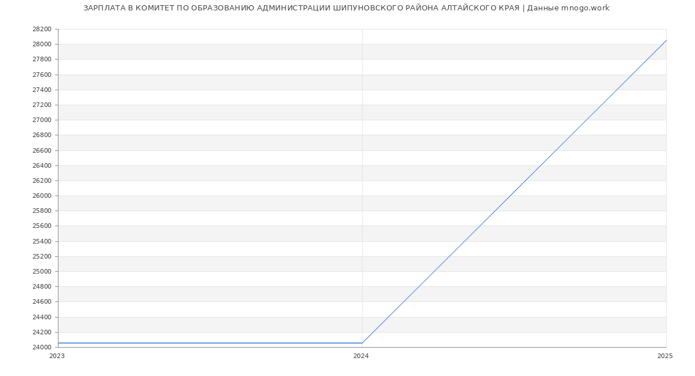
Task: Click y-axis value 27000
Action: click(42, 120)
